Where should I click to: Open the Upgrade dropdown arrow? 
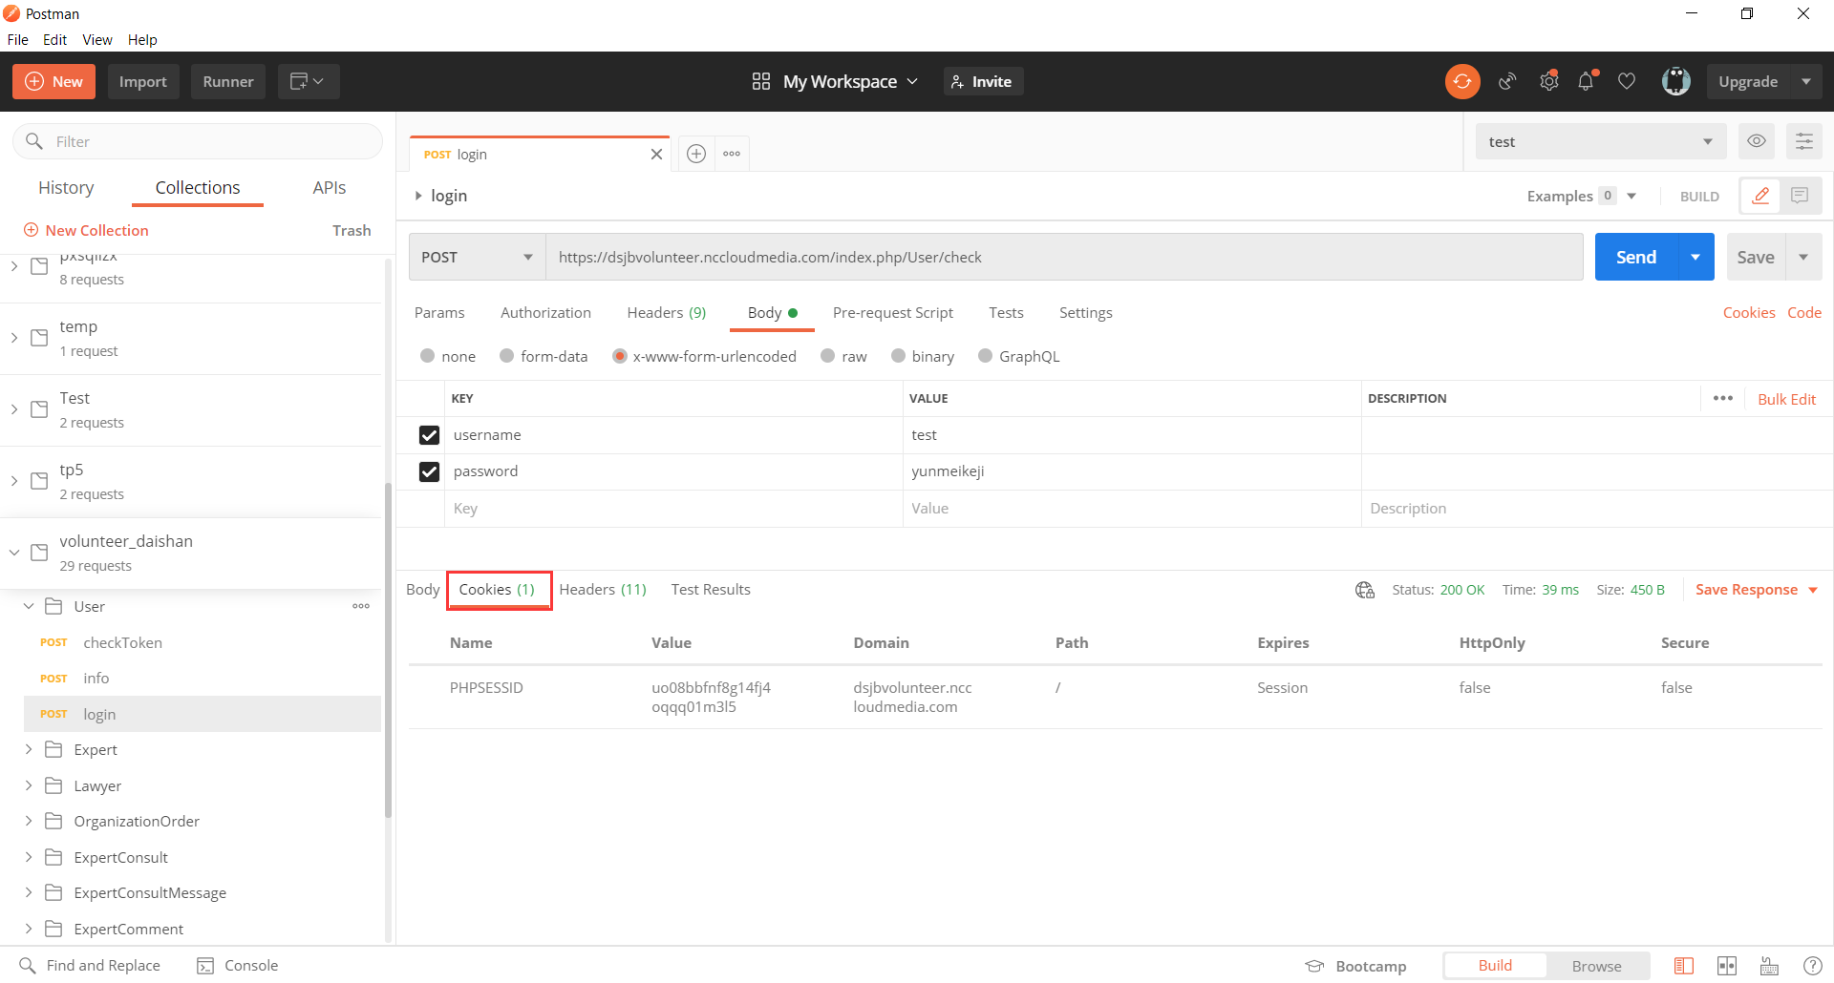(x=1806, y=82)
